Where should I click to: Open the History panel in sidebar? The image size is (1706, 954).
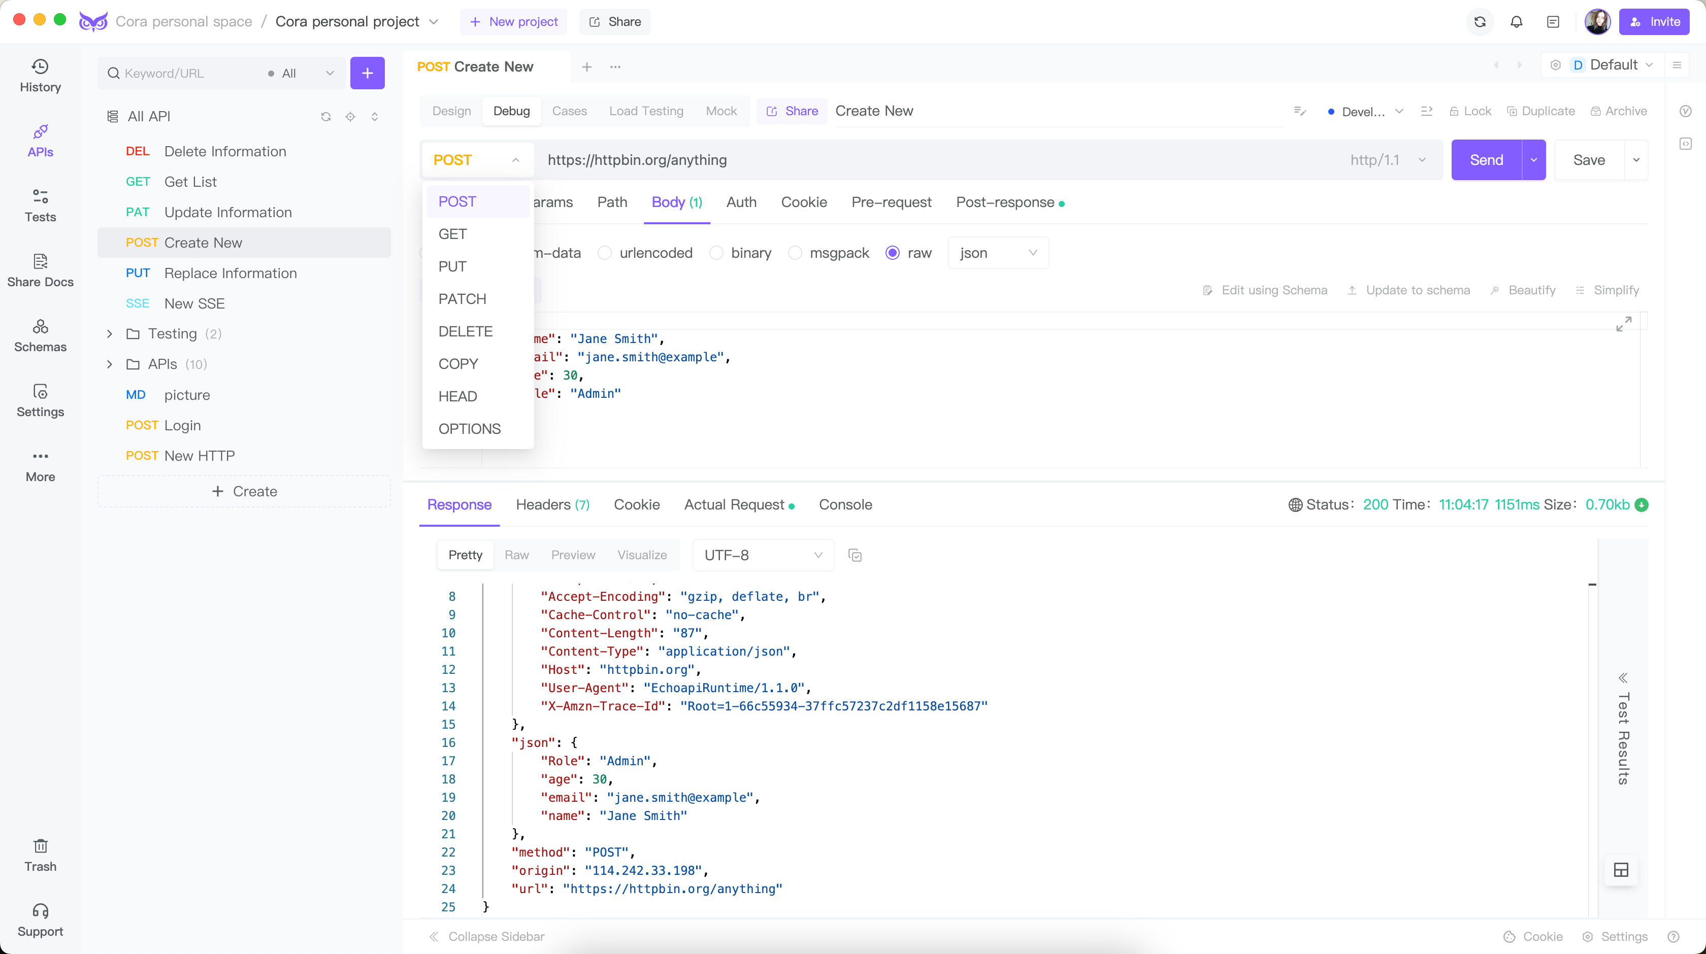tap(40, 76)
